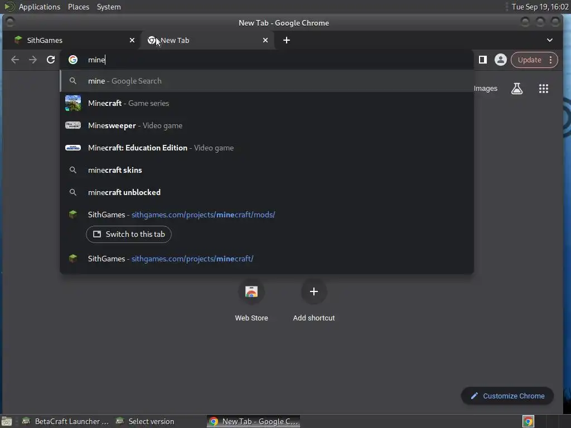Open the System menu

click(109, 7)
